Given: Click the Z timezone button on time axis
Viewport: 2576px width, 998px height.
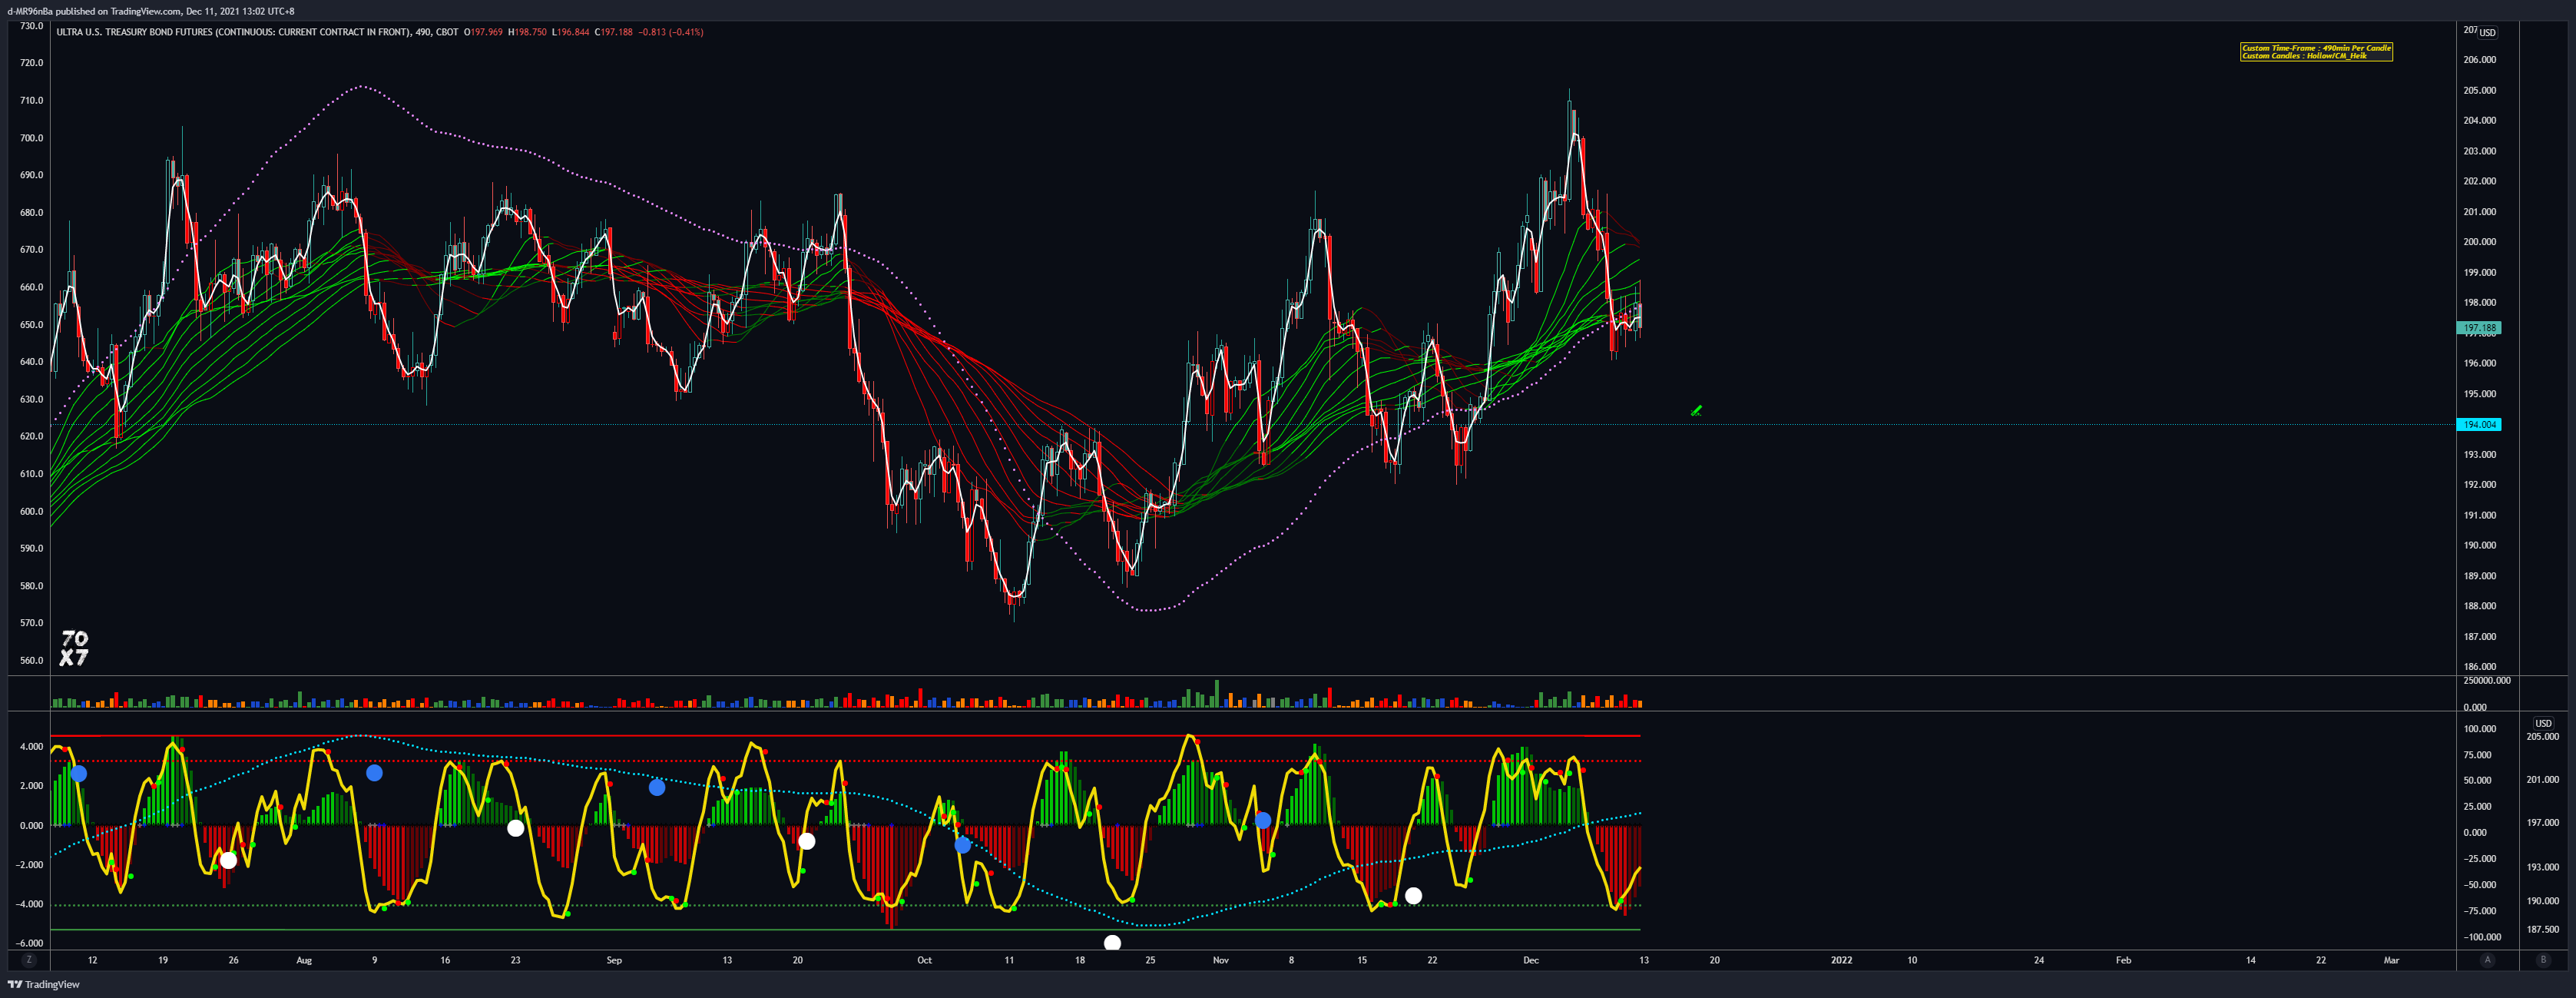Looking at the screenshot, I should [x=29, y=960].
